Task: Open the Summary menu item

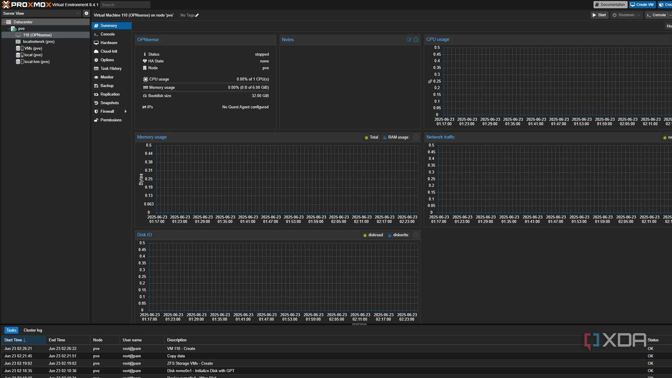Action: click(x=111, y=26)
